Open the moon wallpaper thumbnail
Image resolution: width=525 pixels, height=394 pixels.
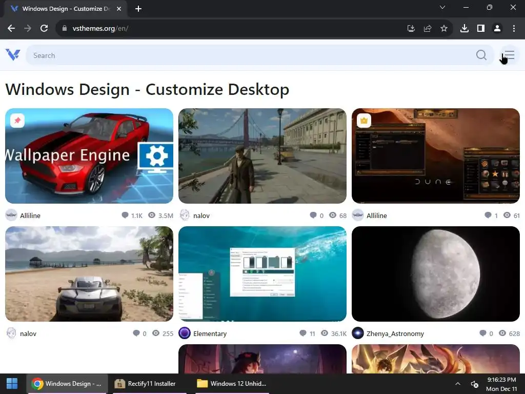(x=436, y=274)
